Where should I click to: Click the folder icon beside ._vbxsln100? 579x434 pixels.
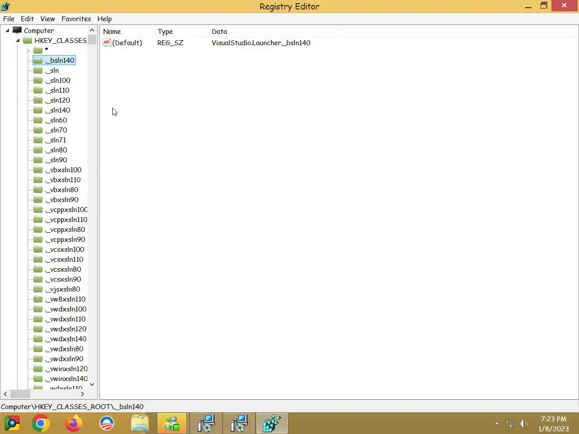tap(38, 170)
